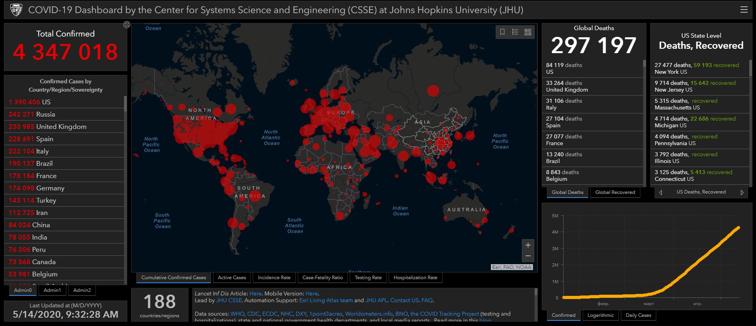This screenshot has height=326, width=756.
Task: Show the Case-Fatality Ratio map tab
Action: click(322, 278)
